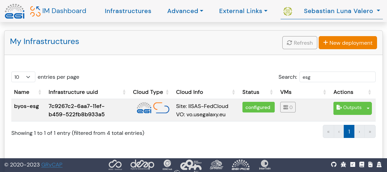The image size is (387, 172).
Task: Open the spy privacy icon in footer
Action: coord(379,165)
